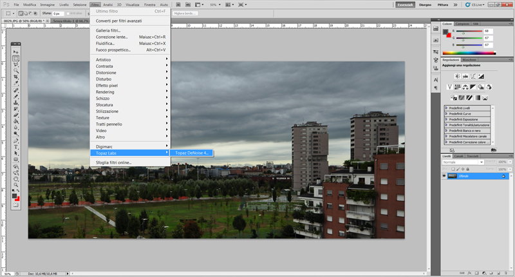Click the Sfuma feather input field
The width and height of the screenshot is (515, 277).
(57, 13)
